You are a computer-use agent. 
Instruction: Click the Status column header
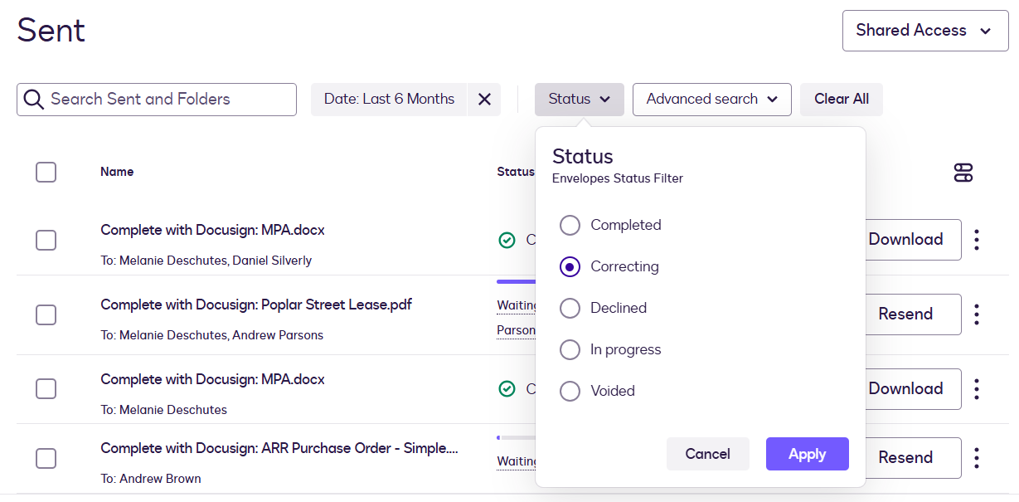(515, 172)
